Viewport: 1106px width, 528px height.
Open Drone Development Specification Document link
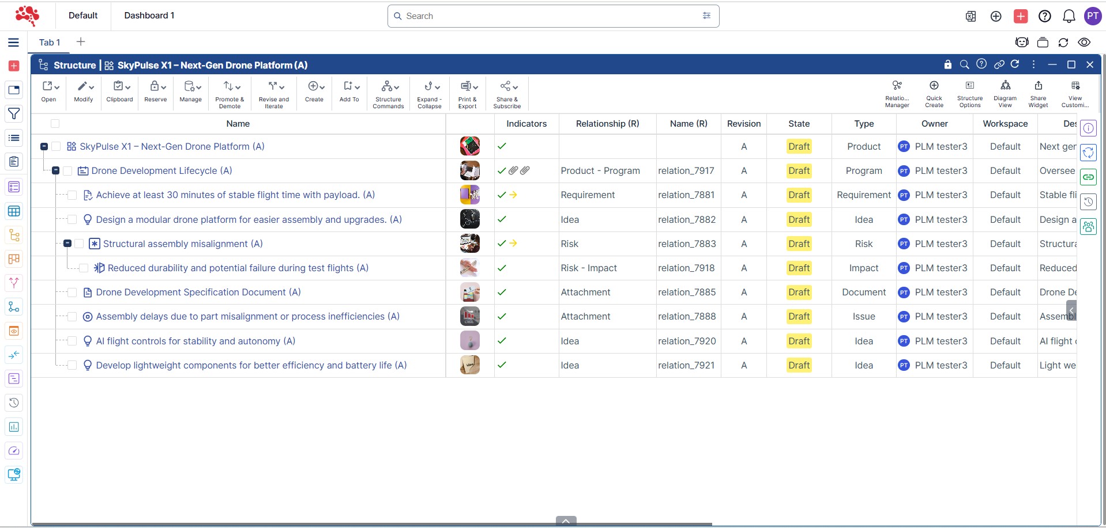coord(198,293)
